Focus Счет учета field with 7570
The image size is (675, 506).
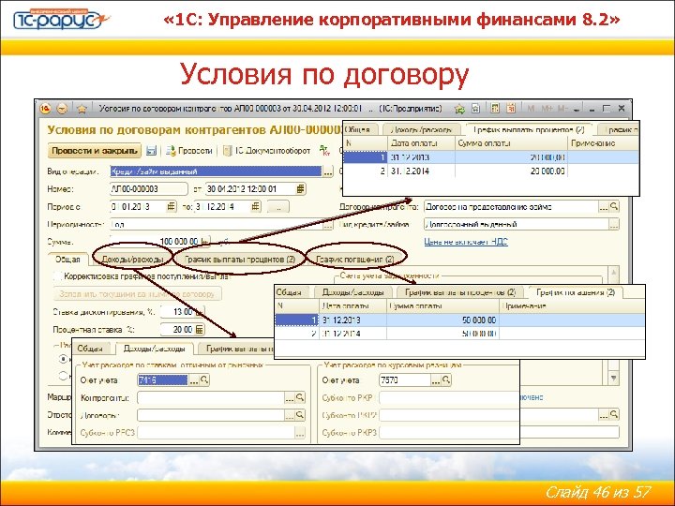(405, 379)
